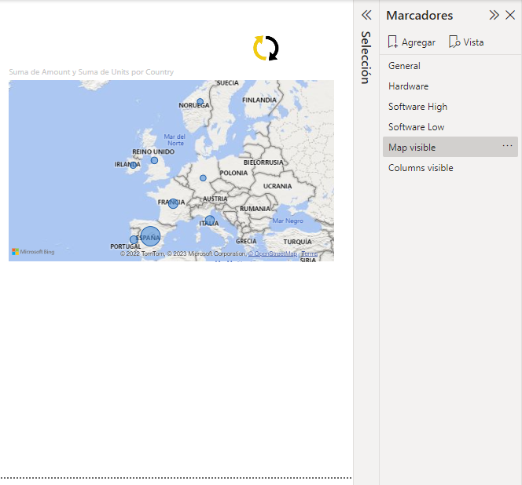Open more options for Map visible bookmark
The width and height of the screenshot is (522, 485).
[x=507, y=146]
